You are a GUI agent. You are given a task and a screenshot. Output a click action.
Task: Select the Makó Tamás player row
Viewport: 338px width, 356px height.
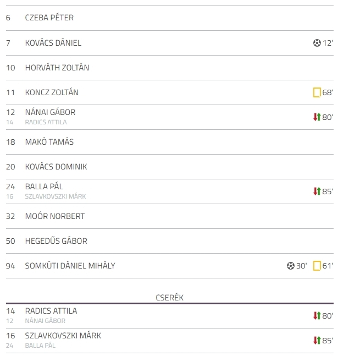point(170,142)
